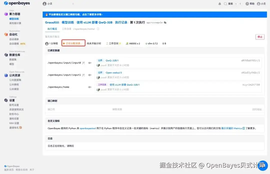Image resolution: width=270 pixels, height=174 pixels.
Task: Open 资源使用状况 in the sidebar
Action: [16, 110]
